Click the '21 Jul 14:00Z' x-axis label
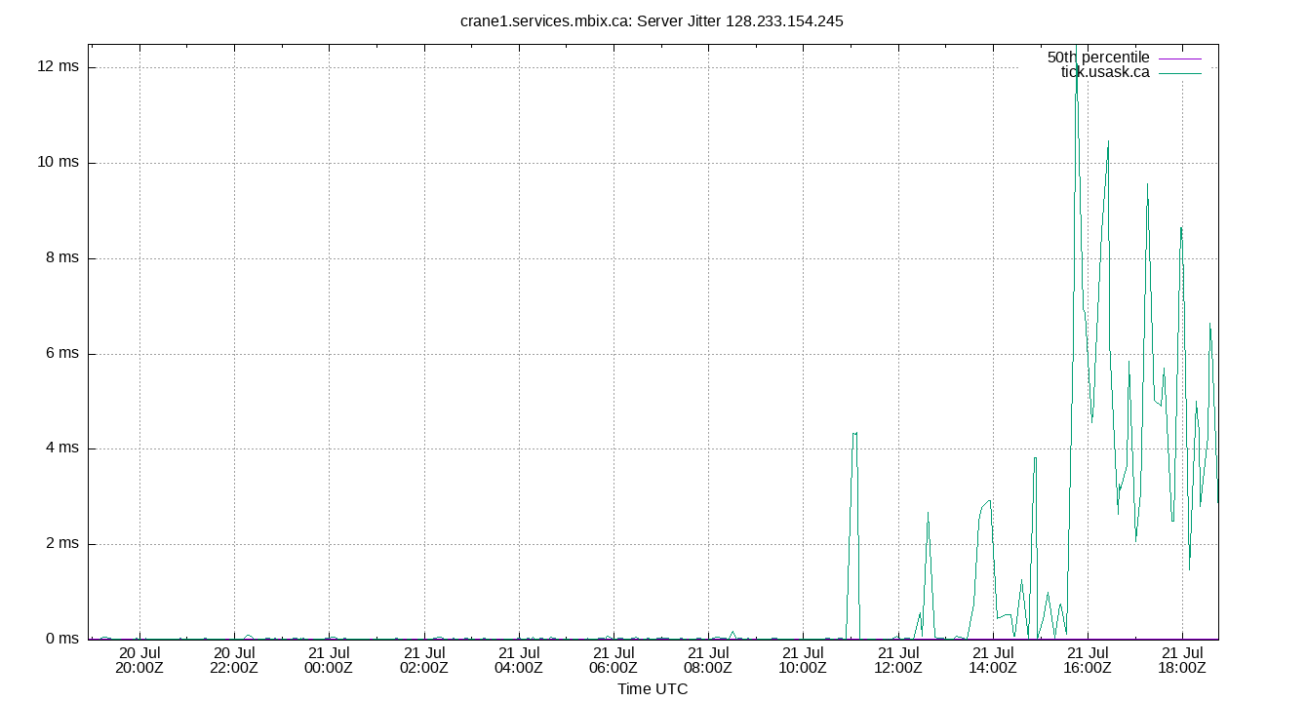This screenshot has width=1307, height=702. coord(993,660)
